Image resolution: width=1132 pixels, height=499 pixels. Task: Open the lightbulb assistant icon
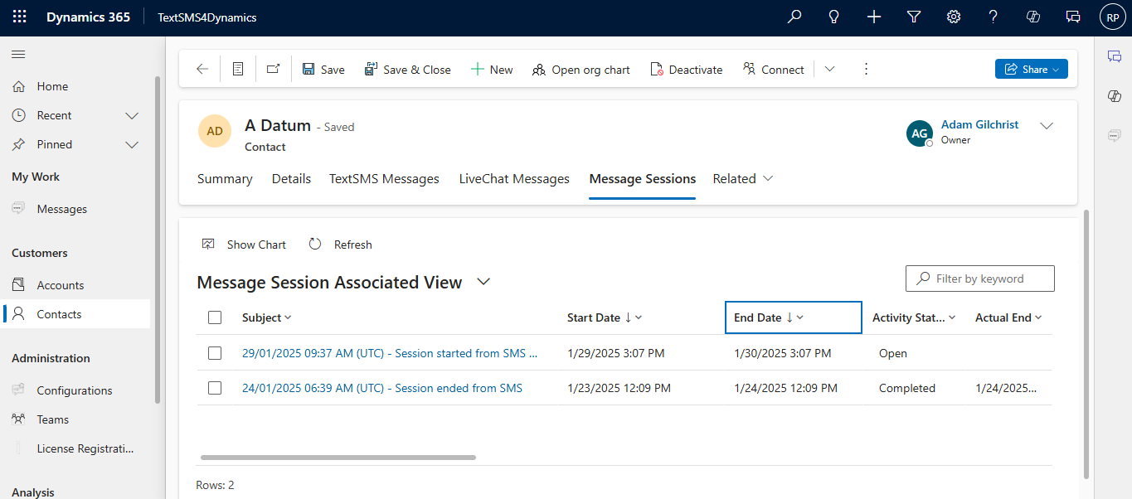pos(834,17)
